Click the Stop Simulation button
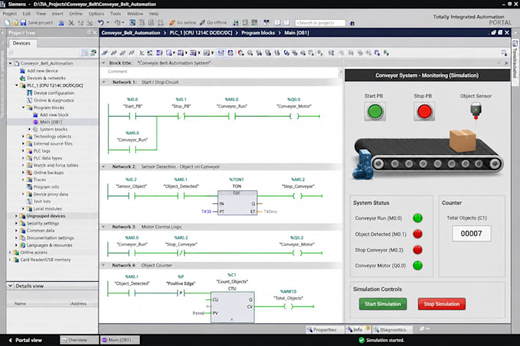Viewport: 520px width, 346px height. coord(442,304)
